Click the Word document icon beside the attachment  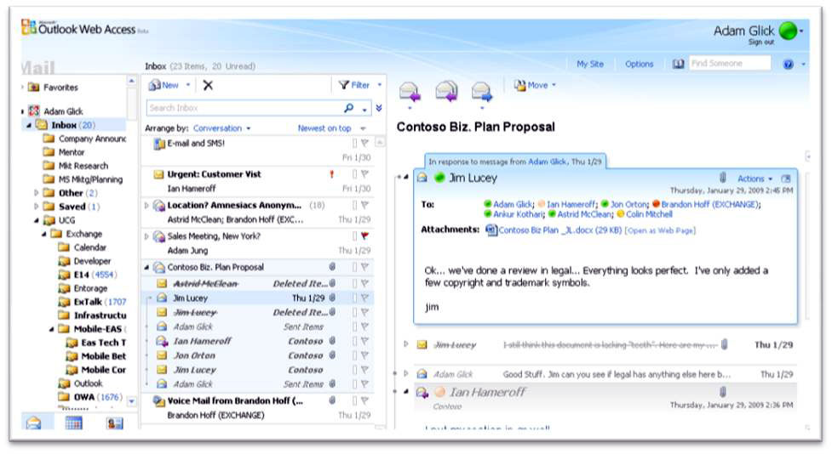pos(491,230)
